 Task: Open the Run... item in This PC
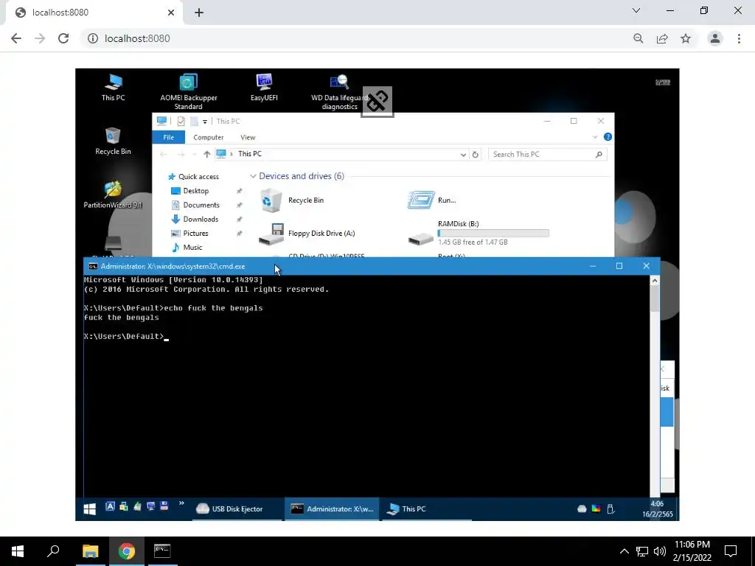click(x=432, y=200)
